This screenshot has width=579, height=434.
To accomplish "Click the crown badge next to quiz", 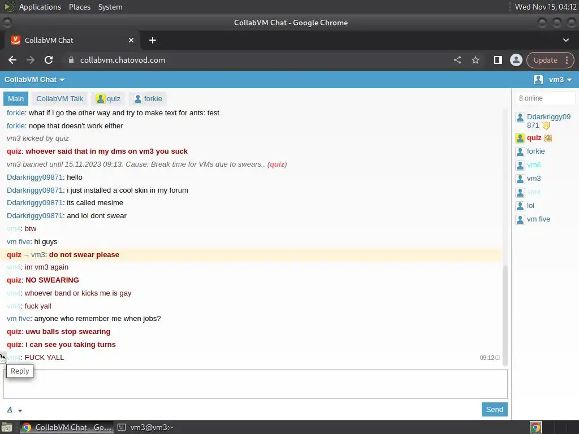I will click(x=548, y=138).
